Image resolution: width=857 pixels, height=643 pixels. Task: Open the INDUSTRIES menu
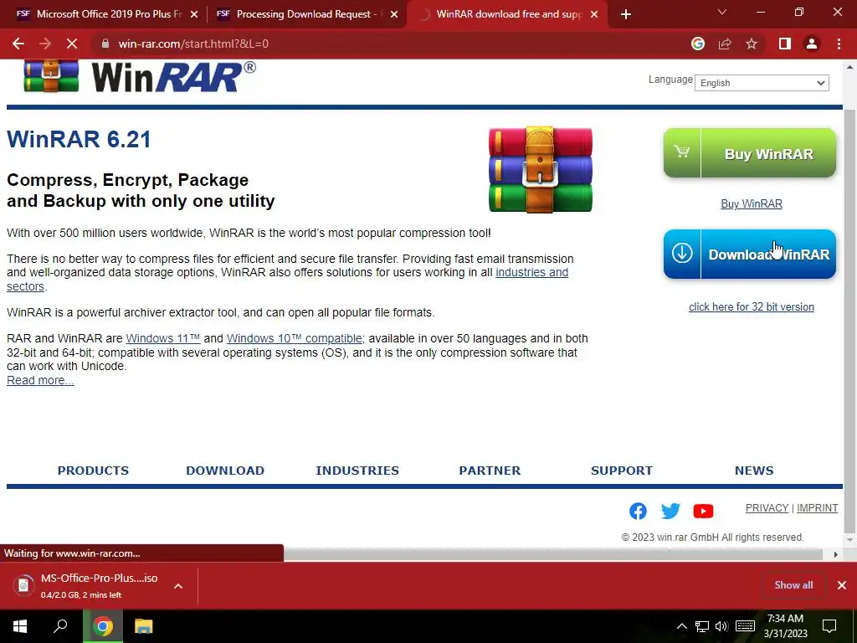pos(357,471)
